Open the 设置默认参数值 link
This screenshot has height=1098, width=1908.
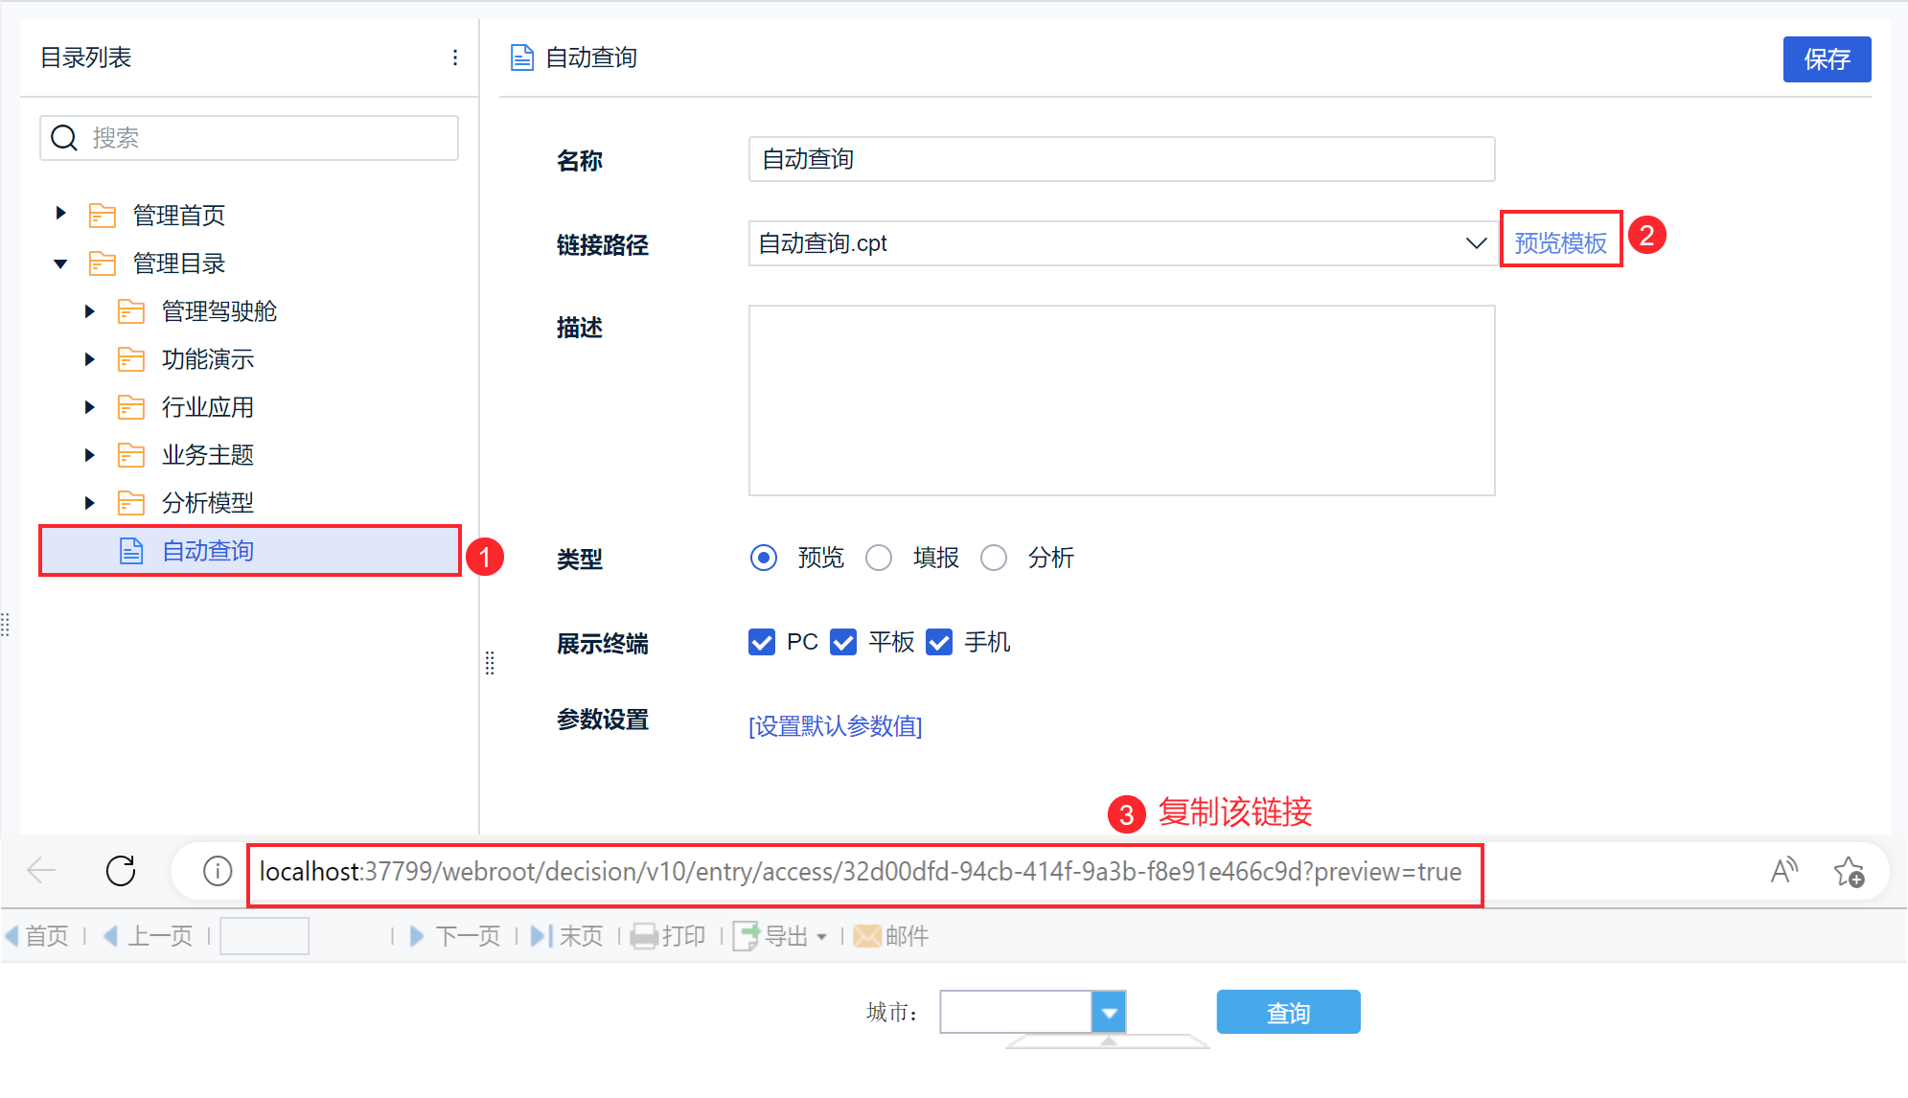click(x=836, y=726)
